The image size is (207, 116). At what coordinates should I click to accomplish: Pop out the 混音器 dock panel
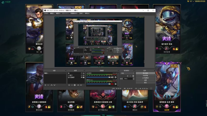click(118, 71)
